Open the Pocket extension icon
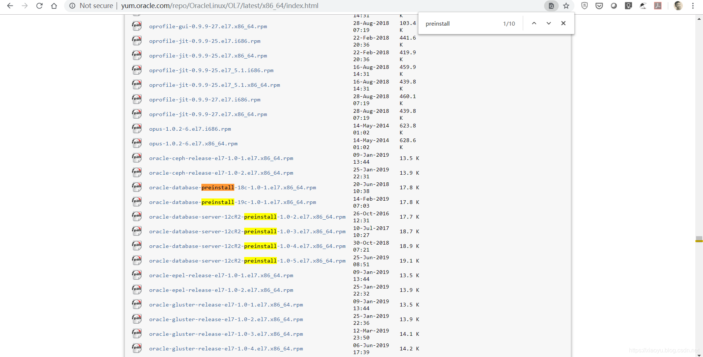703x357 pixels. (599, 6)
